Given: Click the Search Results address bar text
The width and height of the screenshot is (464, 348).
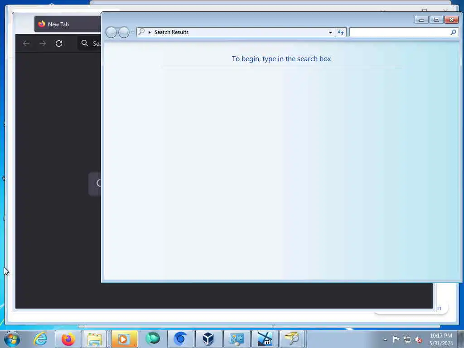Looking at the screenshot, I should coord(171,32).
